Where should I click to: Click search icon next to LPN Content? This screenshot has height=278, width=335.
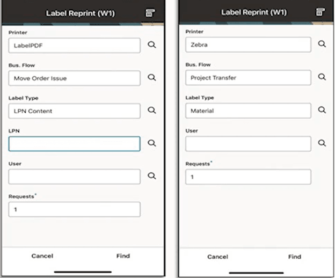click(x=152, y=111)
